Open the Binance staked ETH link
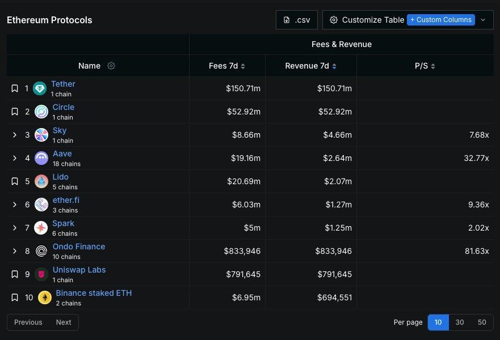Image resolution: width=500 pixels, height=340 pixels. [94, 293]
